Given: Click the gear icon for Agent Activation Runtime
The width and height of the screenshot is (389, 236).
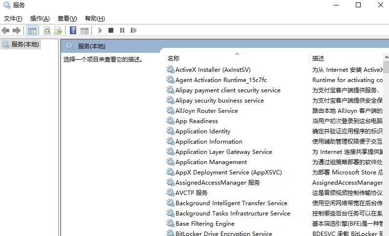Looking at the screenshot, I should [x=170, y=80].
